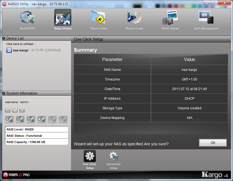Click the RAID Level : RAID5 row
This screenshot has width=233, height=181.
click(x=37, y=129)
